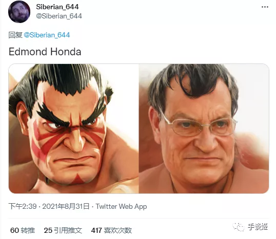276x239 pixels.
Task: Click the WeChat watermark logo icon
Action: click(239, 227)
